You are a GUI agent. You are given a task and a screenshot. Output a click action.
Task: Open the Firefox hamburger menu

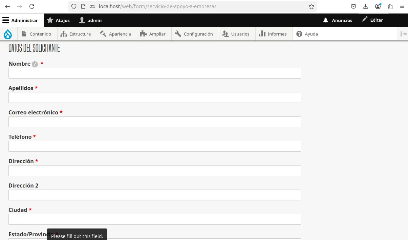tap(402, 6)
